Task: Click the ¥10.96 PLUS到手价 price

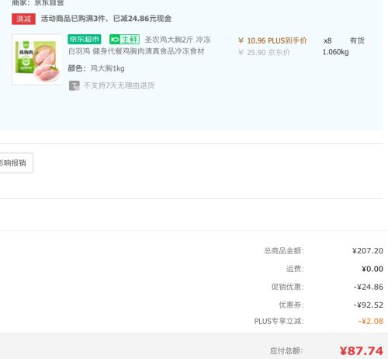Action: (x=272, y=40)
